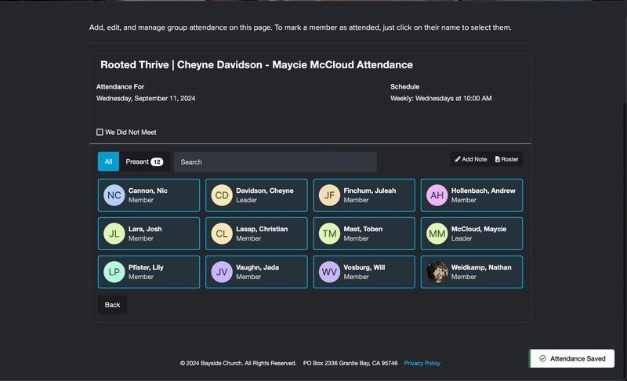Screen dimensions: 627x381
Task: Click the AH avatar for Andrew Hollenbach
Action: click(x=437, y=195)
